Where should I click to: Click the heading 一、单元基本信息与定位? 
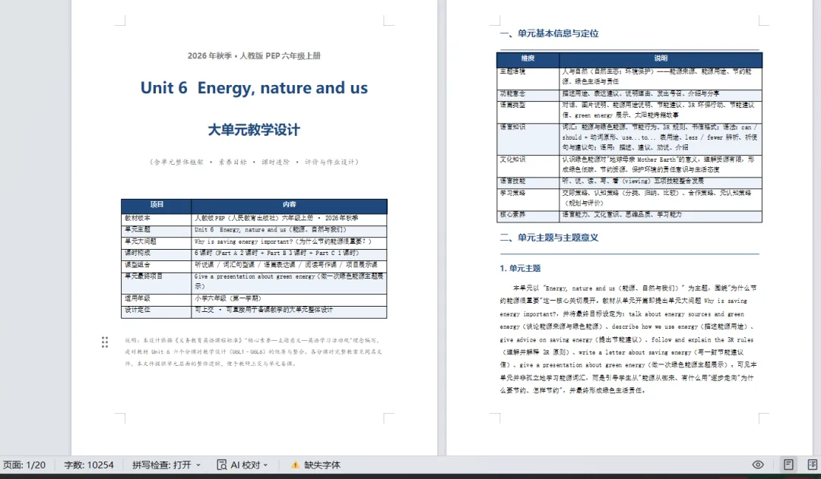(550, 33)
